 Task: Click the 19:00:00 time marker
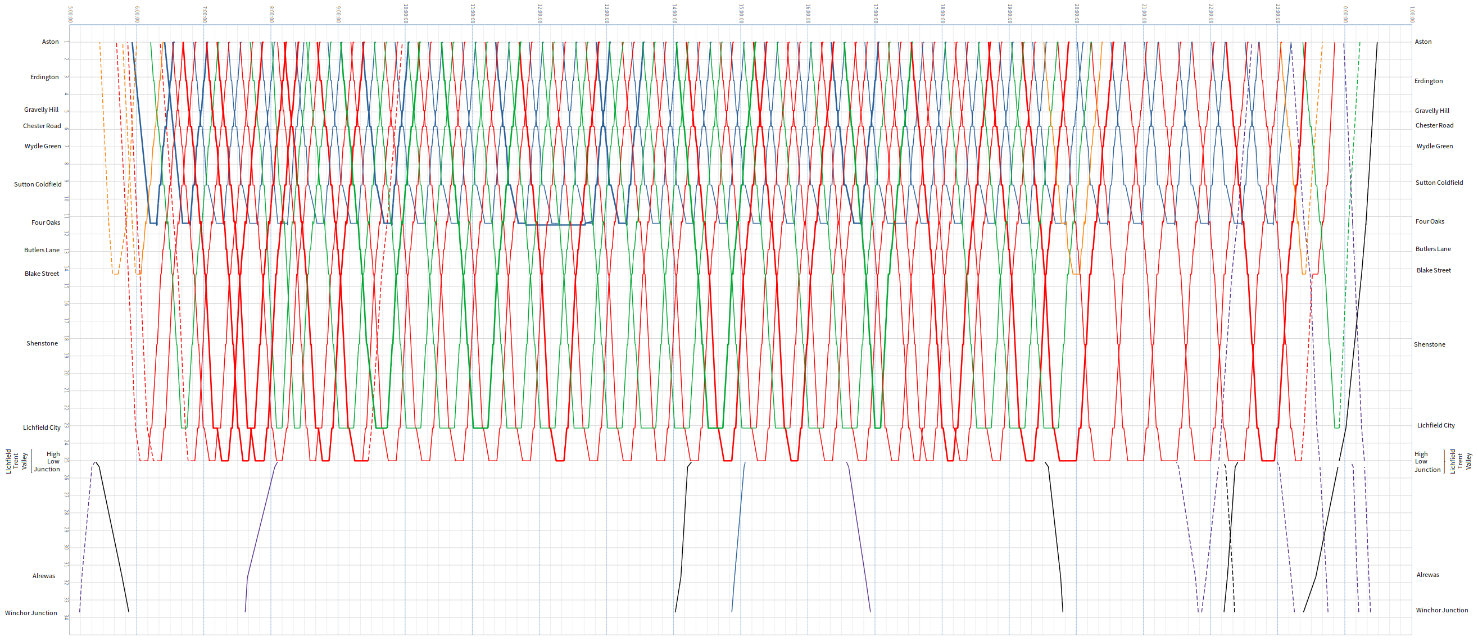(x=1010, y=13)
